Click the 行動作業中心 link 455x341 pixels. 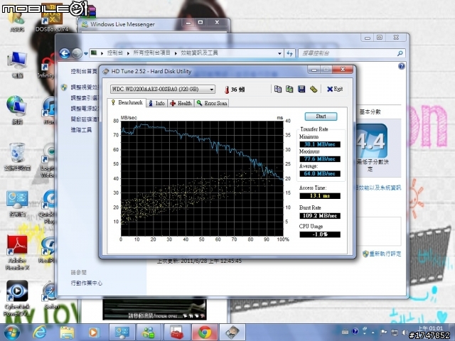click(x=87, y=283)
